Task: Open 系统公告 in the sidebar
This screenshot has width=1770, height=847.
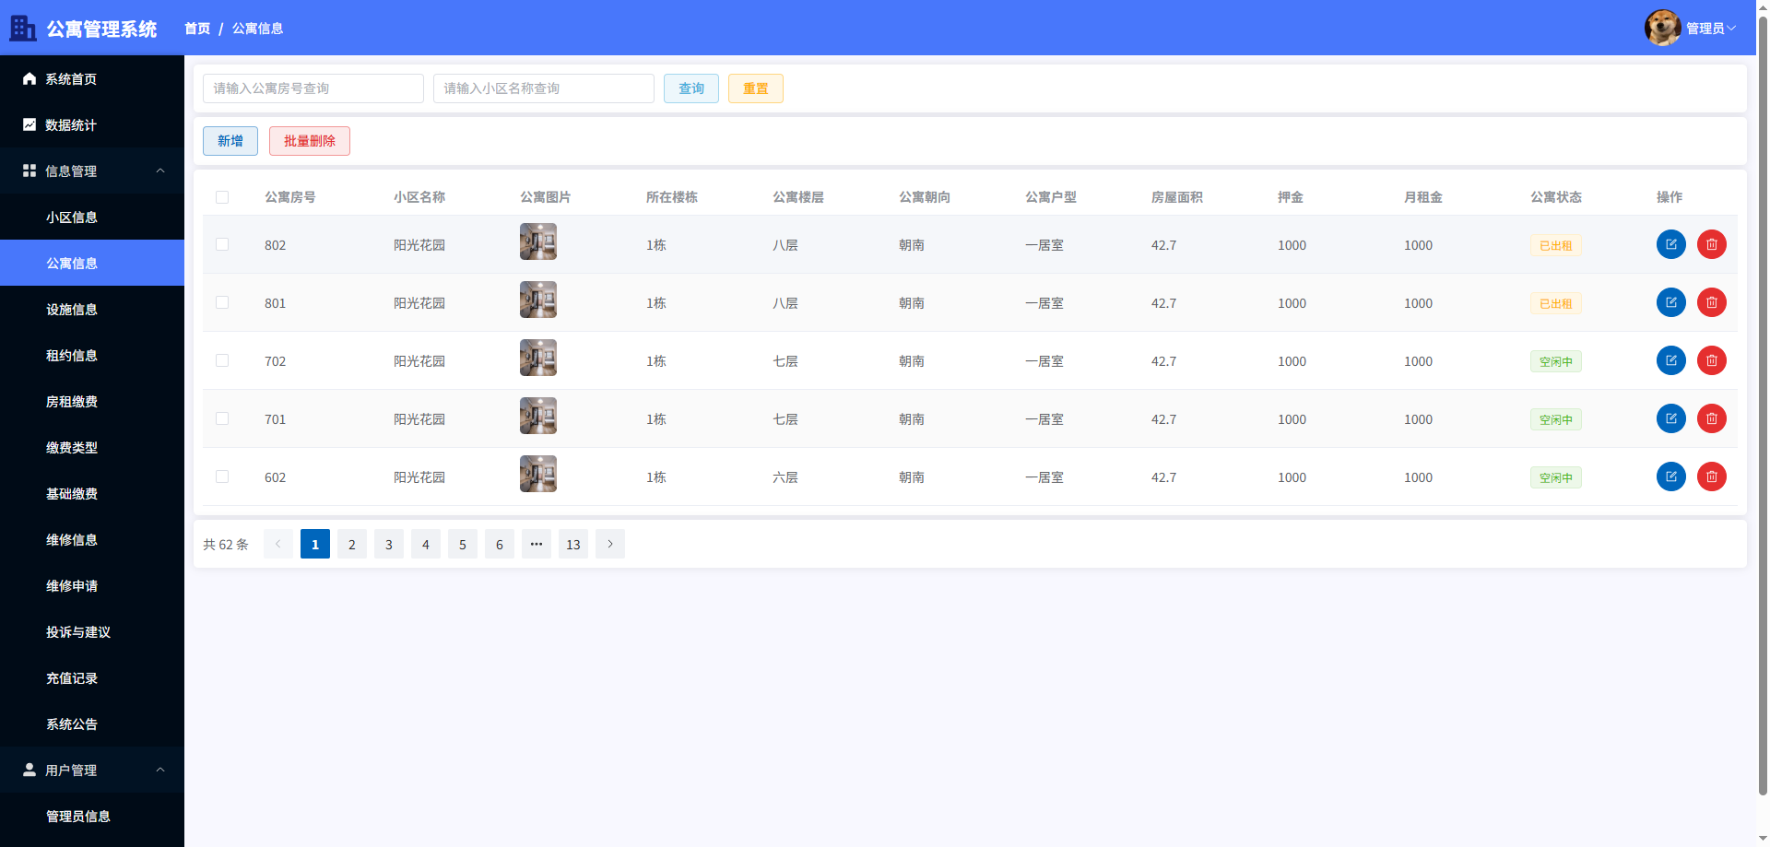Action: coord(92,723)
